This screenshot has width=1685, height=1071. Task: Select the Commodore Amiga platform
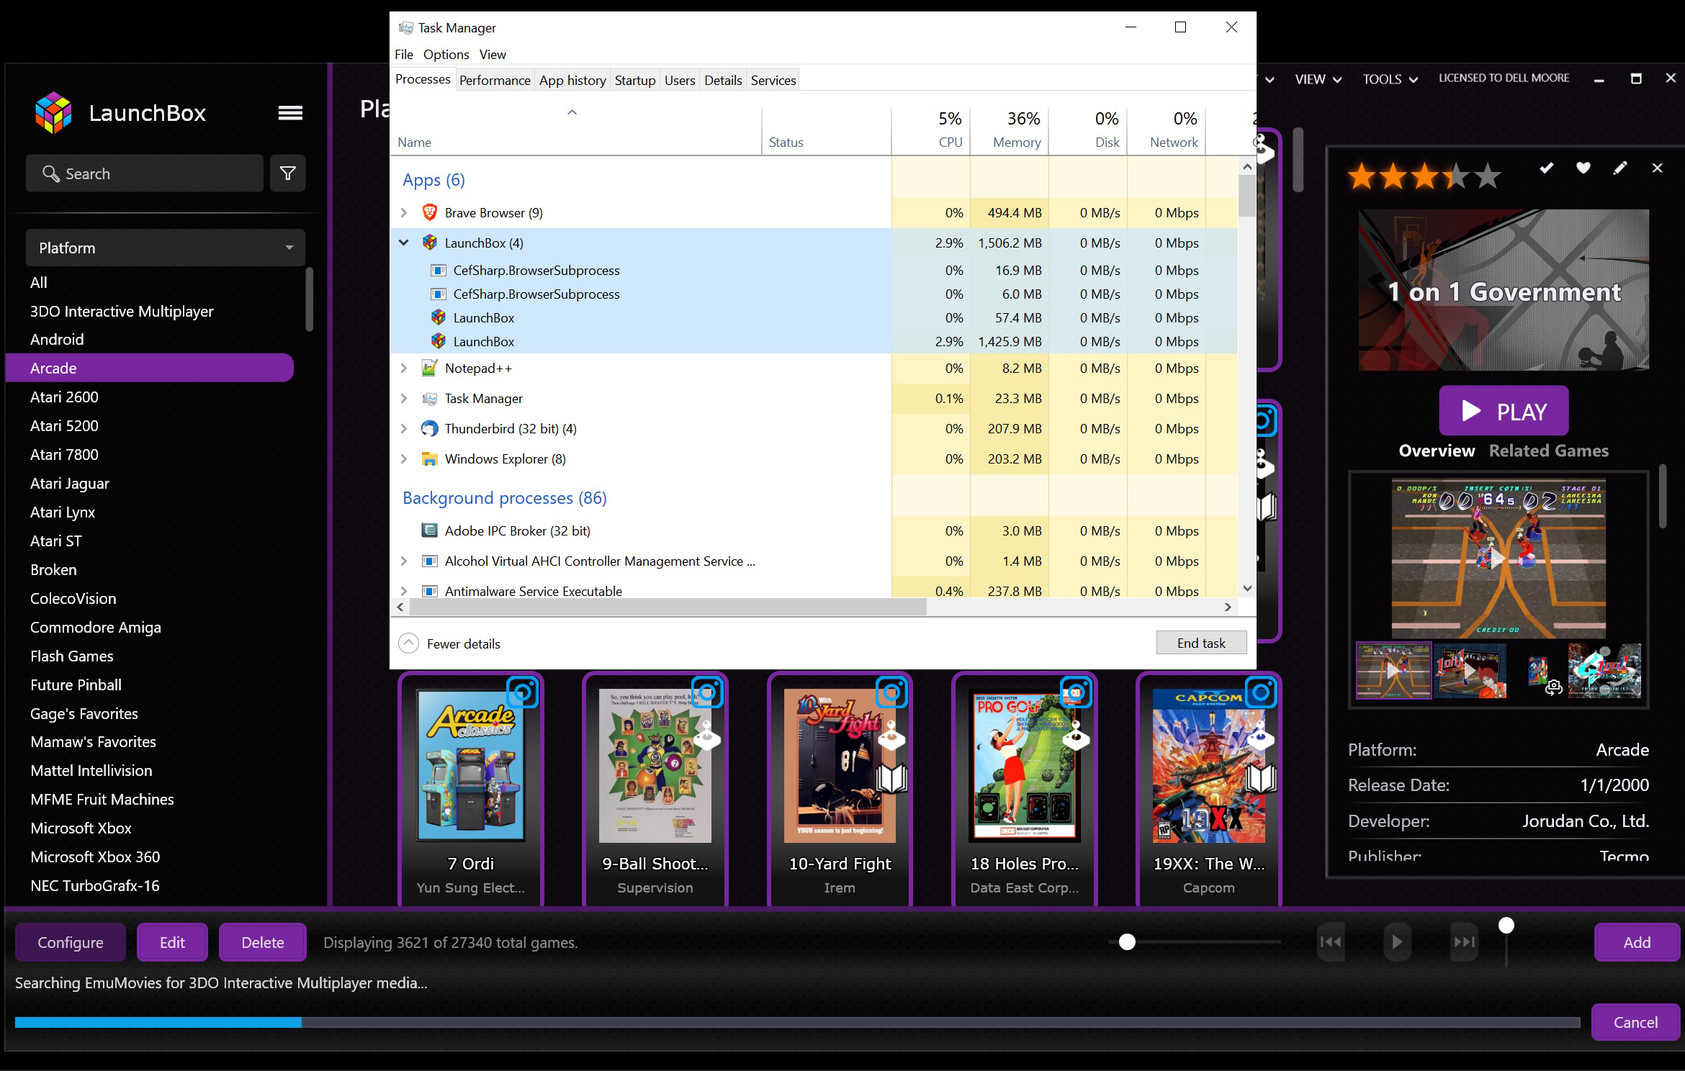pyautogui.click(x=95, y=627)
